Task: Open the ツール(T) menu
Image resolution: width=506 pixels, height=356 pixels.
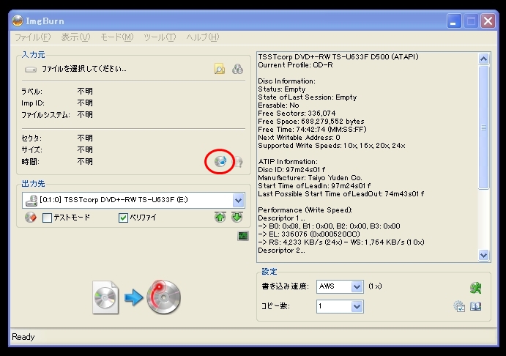Action: (160, 37)
